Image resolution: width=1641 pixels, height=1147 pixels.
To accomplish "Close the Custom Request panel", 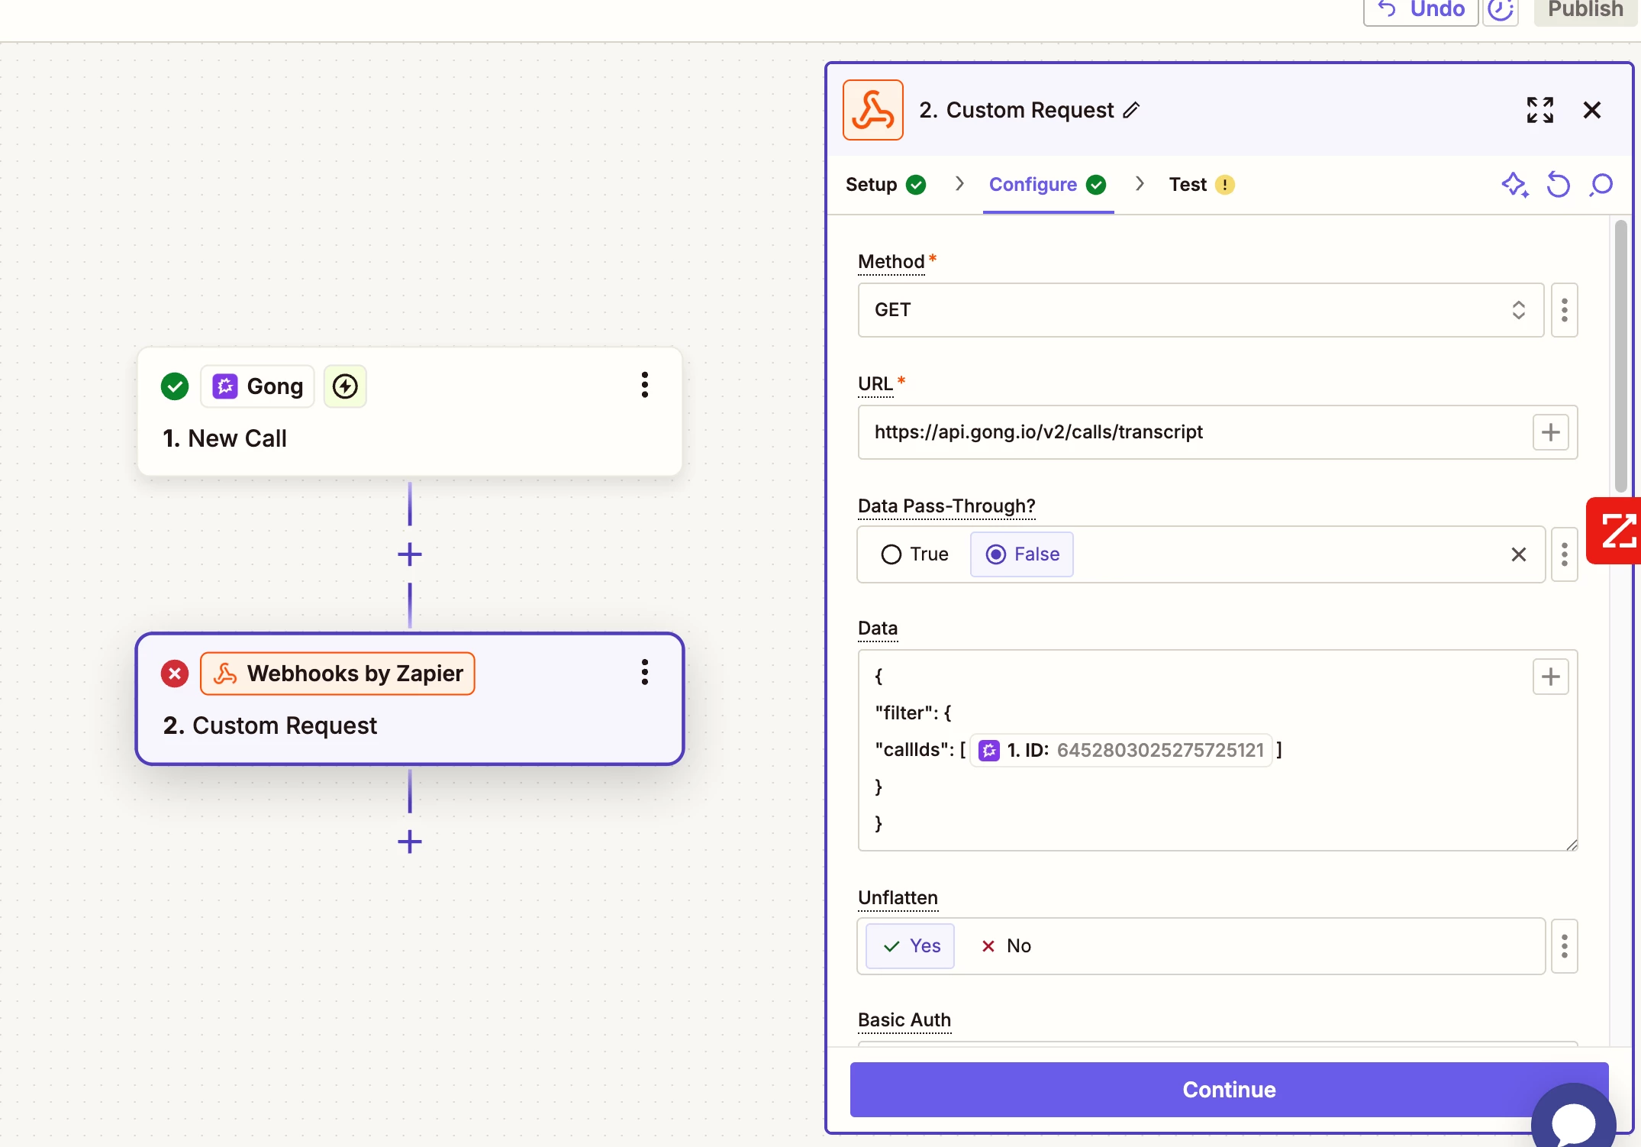I will click(x=1592, y=110).
